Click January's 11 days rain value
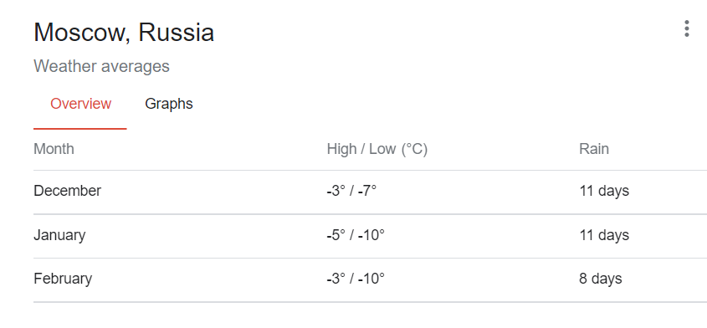Screen dimensions: 707x328 tap(604, 235)
